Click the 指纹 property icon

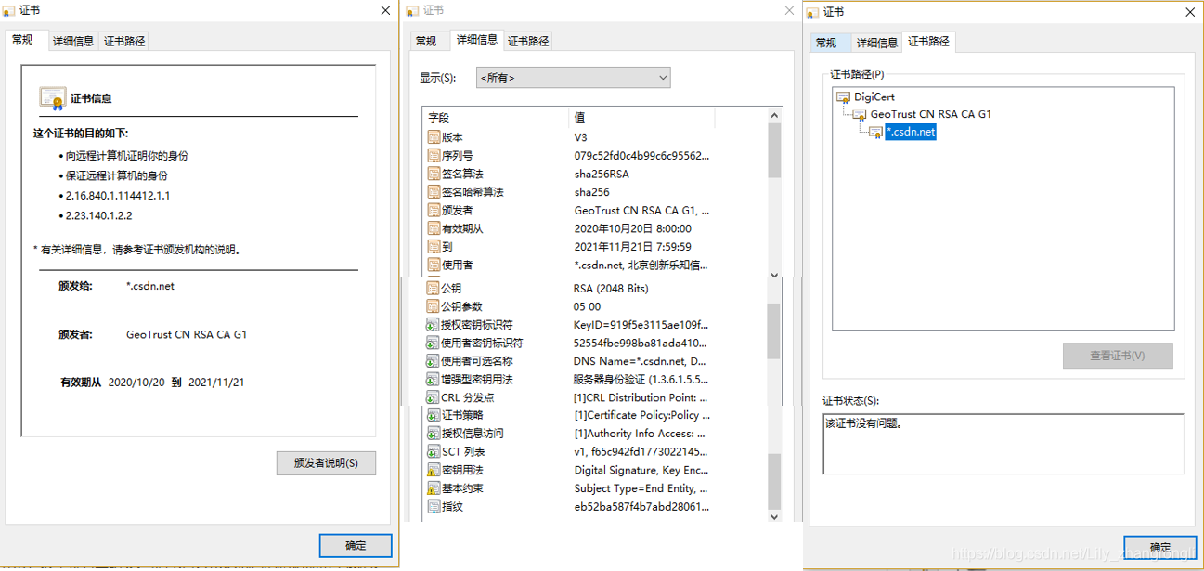tap(433, 507)
